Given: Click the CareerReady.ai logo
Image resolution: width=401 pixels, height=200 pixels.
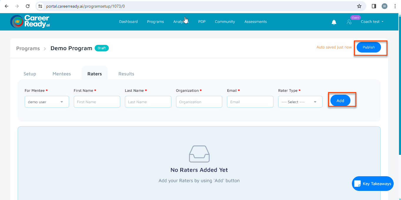Looking at the screenshot, I should (x=30, y=21).
